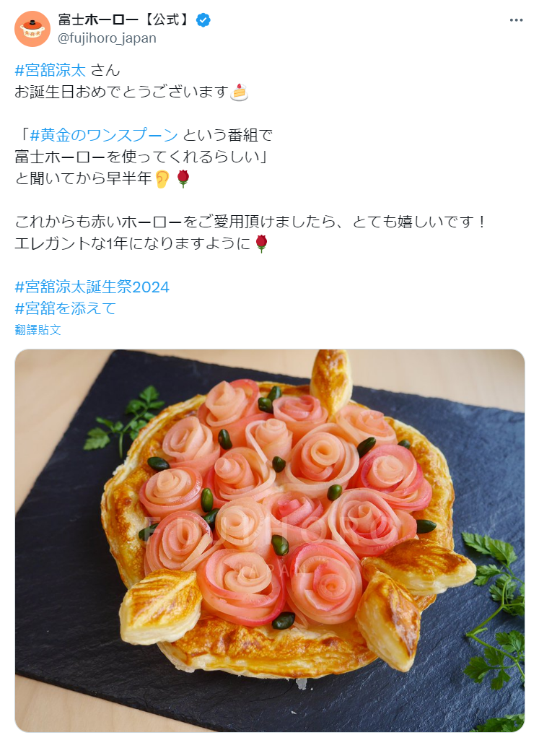Open the #宮舘涼太 hashtag
The width and height of the screenshot is (539, 735).
point(50,70)
